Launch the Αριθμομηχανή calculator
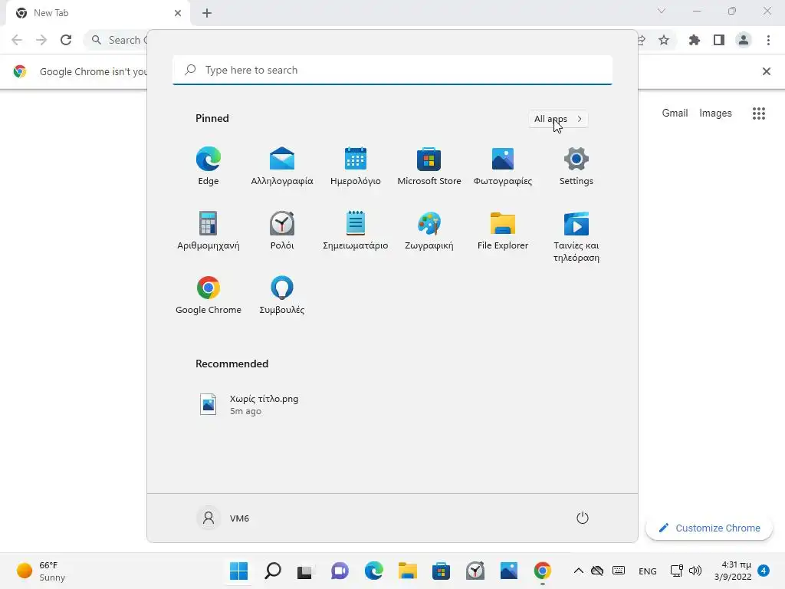 209,230
